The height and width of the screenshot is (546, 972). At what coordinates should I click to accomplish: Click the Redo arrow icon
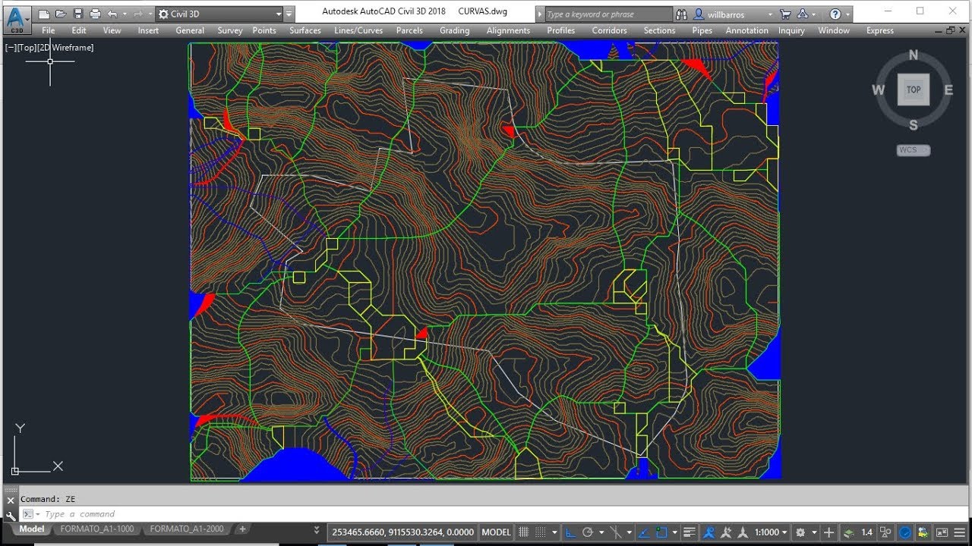tap(138, 14)
